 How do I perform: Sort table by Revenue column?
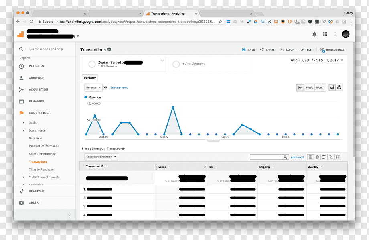161,167
